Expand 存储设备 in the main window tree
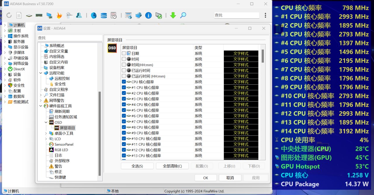Screen dimensions: 374x195 pos(5,58)
